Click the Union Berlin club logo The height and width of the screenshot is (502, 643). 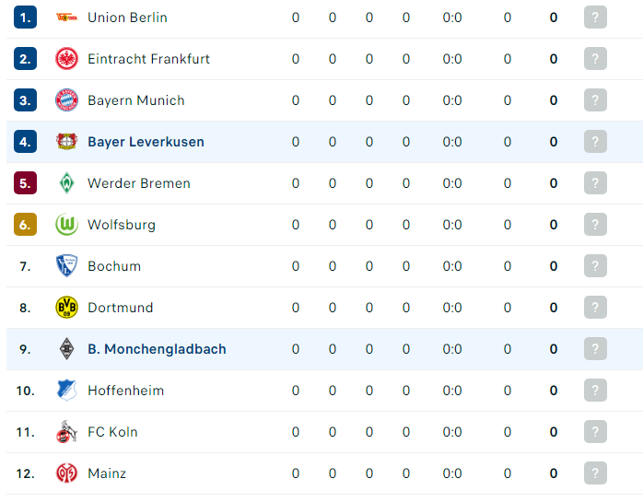(x=66, y=18)
